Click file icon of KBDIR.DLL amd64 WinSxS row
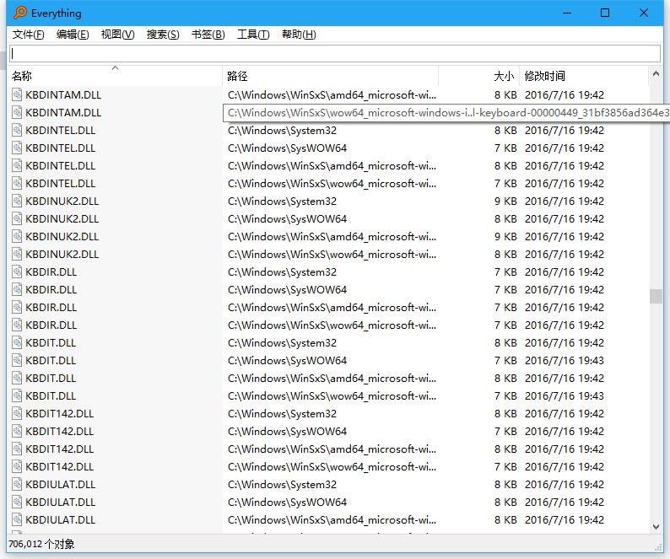Screen dimensions: 670x559 pyautogui.click(x=17, y=308)
